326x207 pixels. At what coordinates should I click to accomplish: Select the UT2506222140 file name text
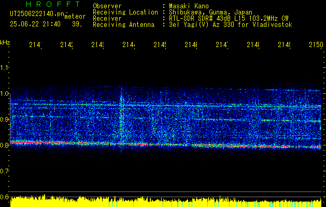point(37,14)
